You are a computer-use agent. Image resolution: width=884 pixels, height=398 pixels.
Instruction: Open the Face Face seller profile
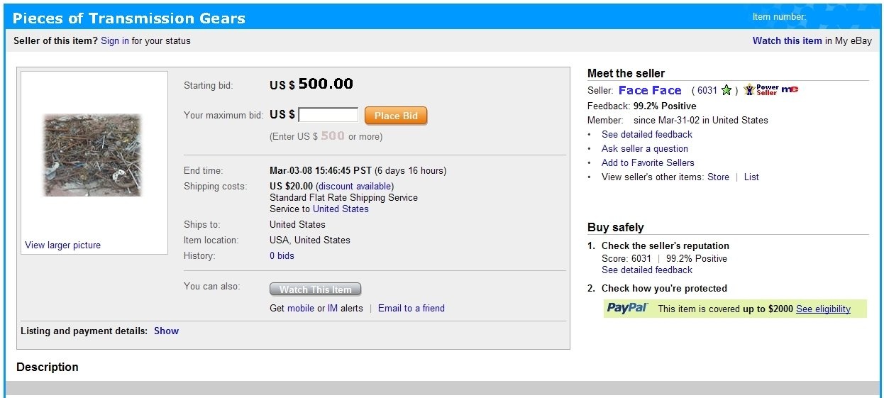(650, 90)
